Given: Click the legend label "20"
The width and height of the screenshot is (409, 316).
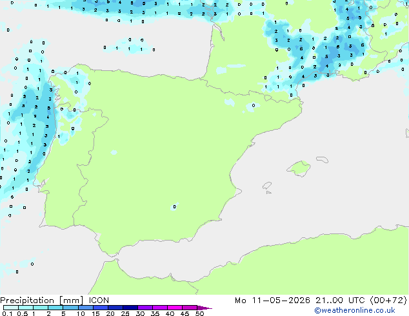Looking at the screenshot, I should 110,313.
